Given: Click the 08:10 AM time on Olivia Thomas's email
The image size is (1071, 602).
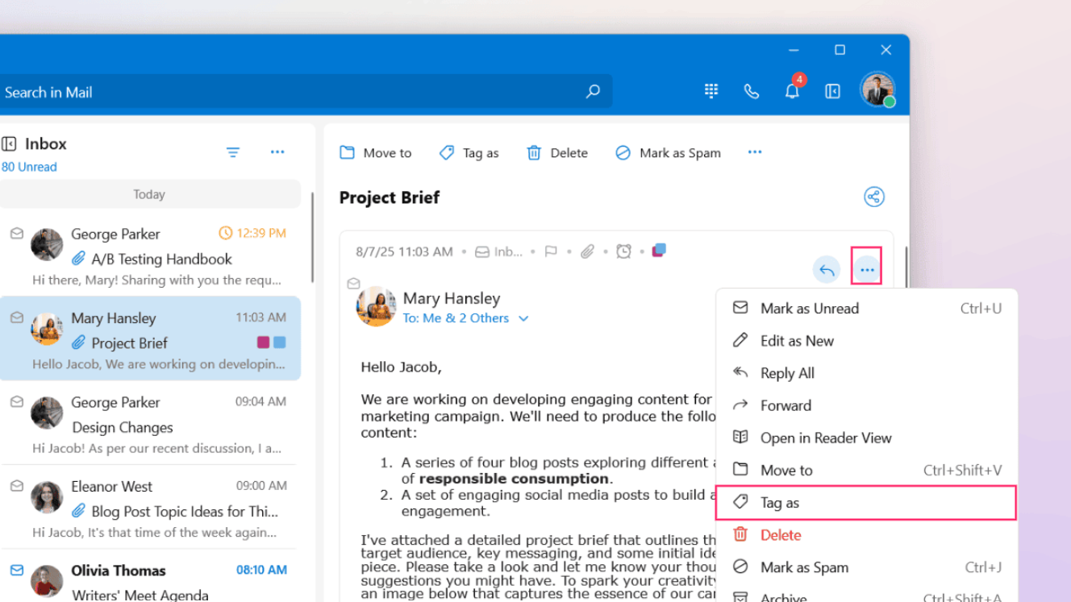Looking at the screenshot, I should click(x=261, y=570).
